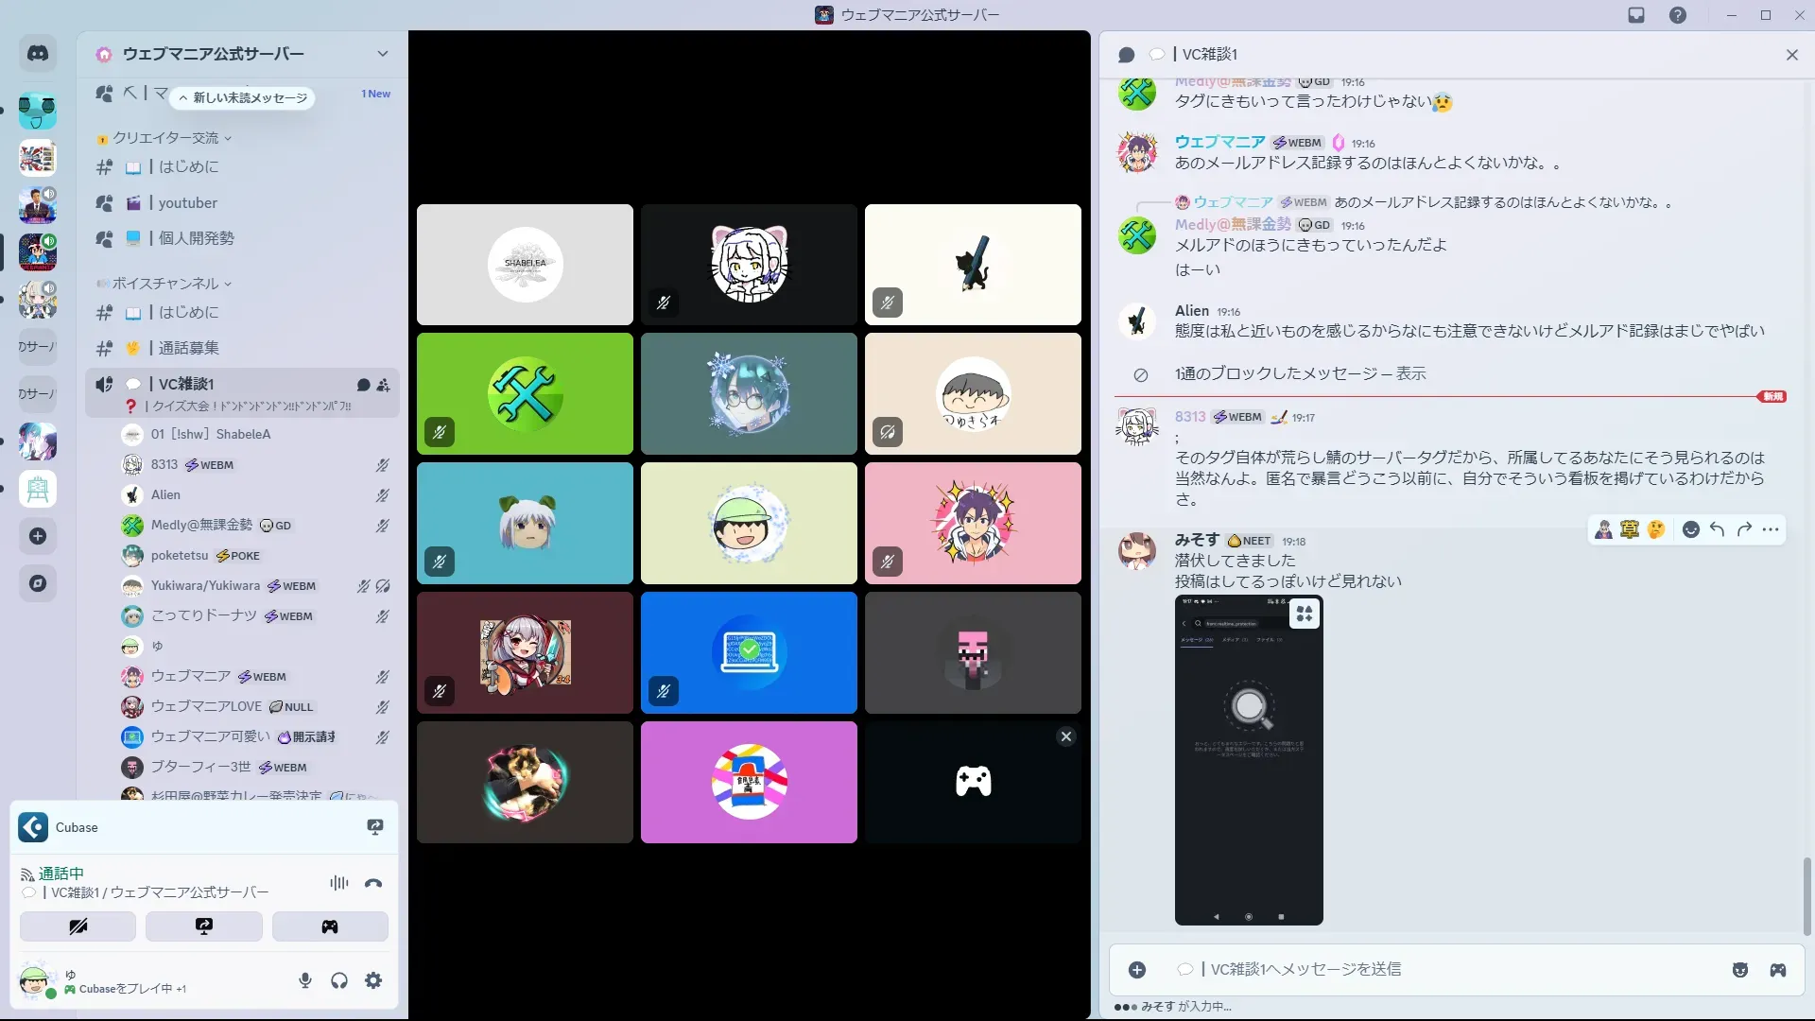Collapse the クリエイター交流 category
The height and width of the screenshot is (1021, 1815).
(166, 138)
